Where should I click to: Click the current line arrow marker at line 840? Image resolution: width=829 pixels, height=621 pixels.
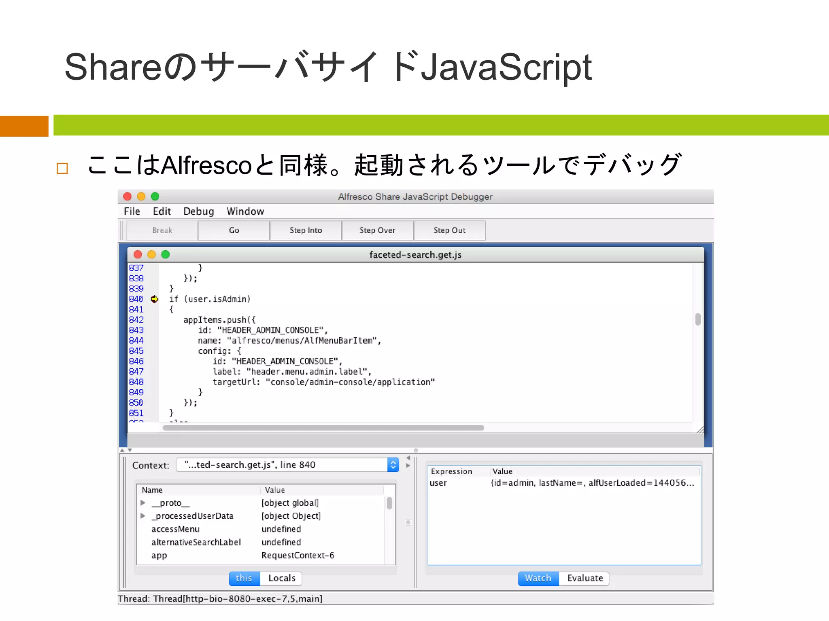click(x=154, y=299)
